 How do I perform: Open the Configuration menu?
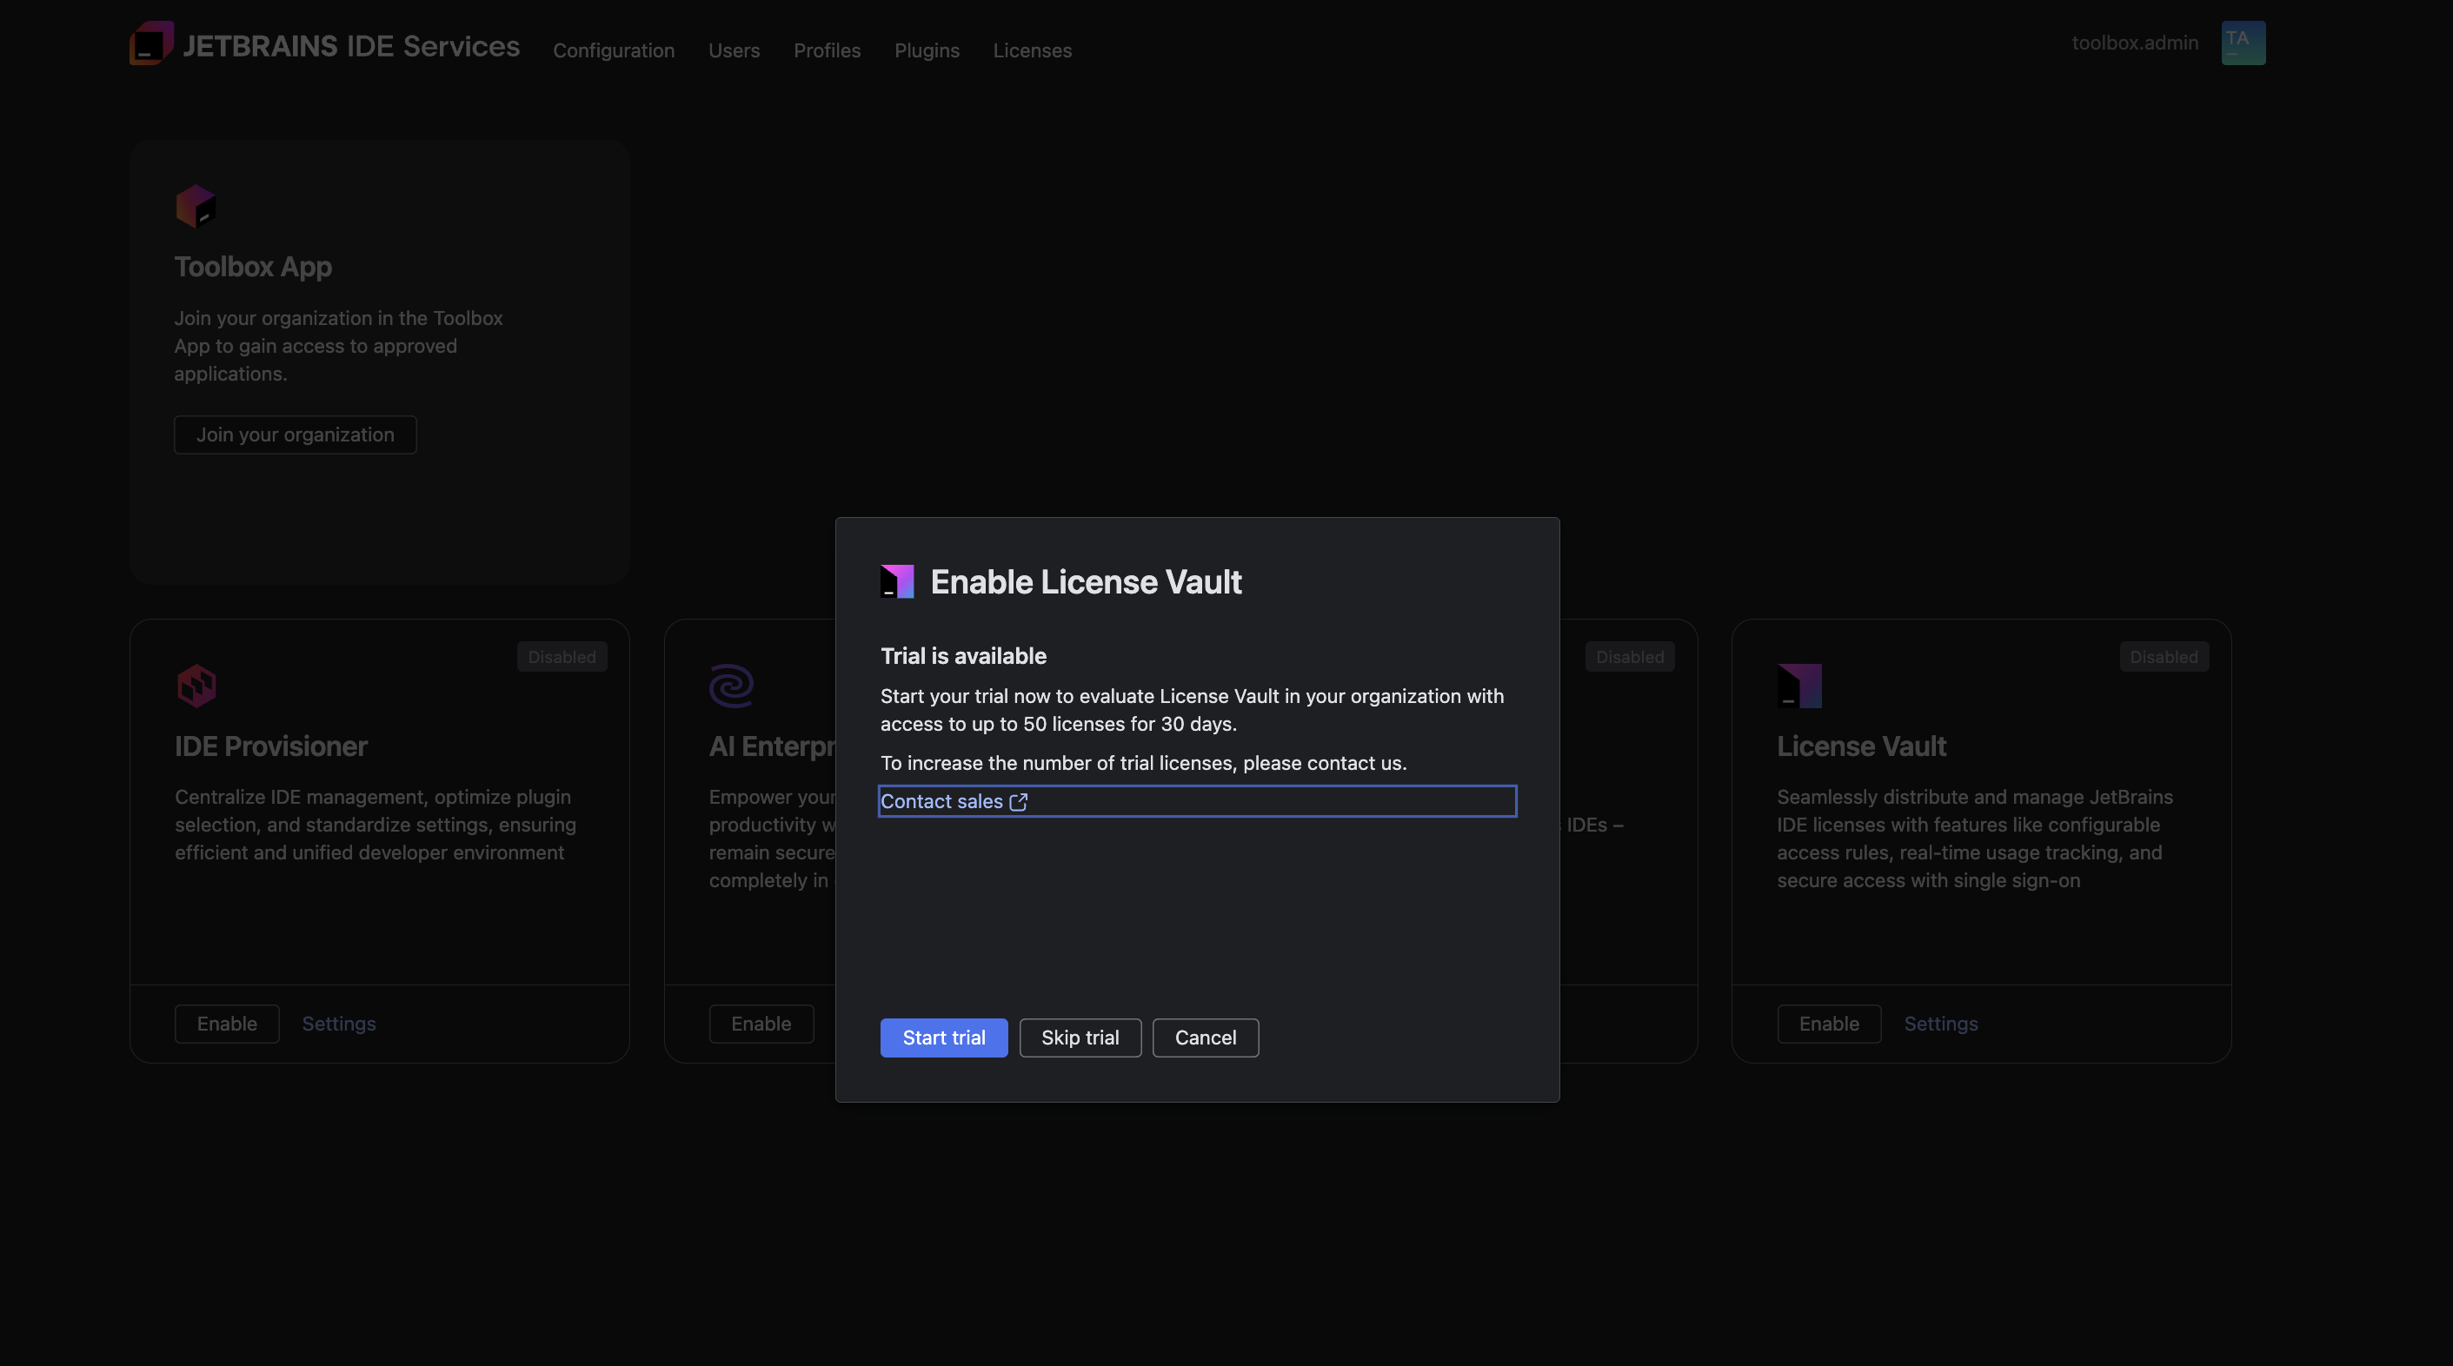pyautogui.click(x=614, y=50)
